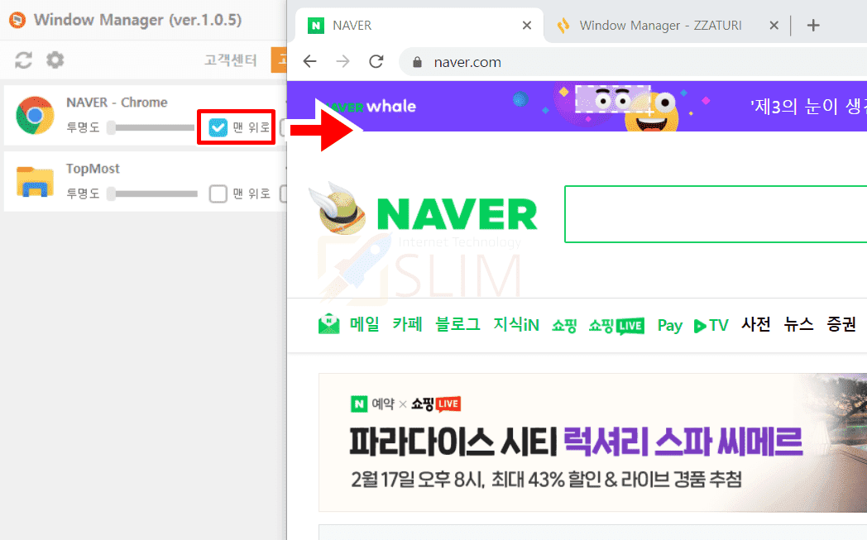Open Pay link

669,326
